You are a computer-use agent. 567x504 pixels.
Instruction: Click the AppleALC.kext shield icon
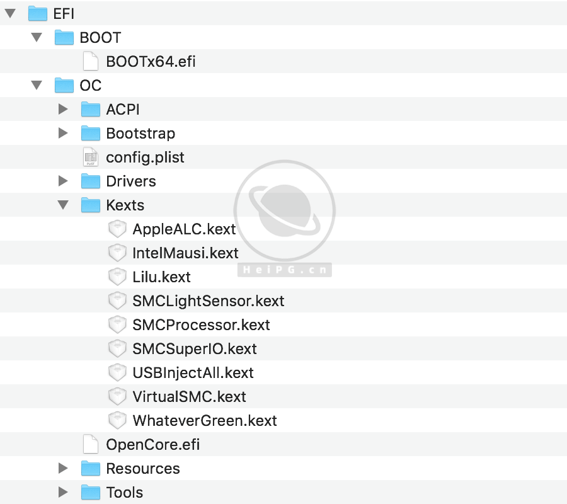tap(117, 229)
